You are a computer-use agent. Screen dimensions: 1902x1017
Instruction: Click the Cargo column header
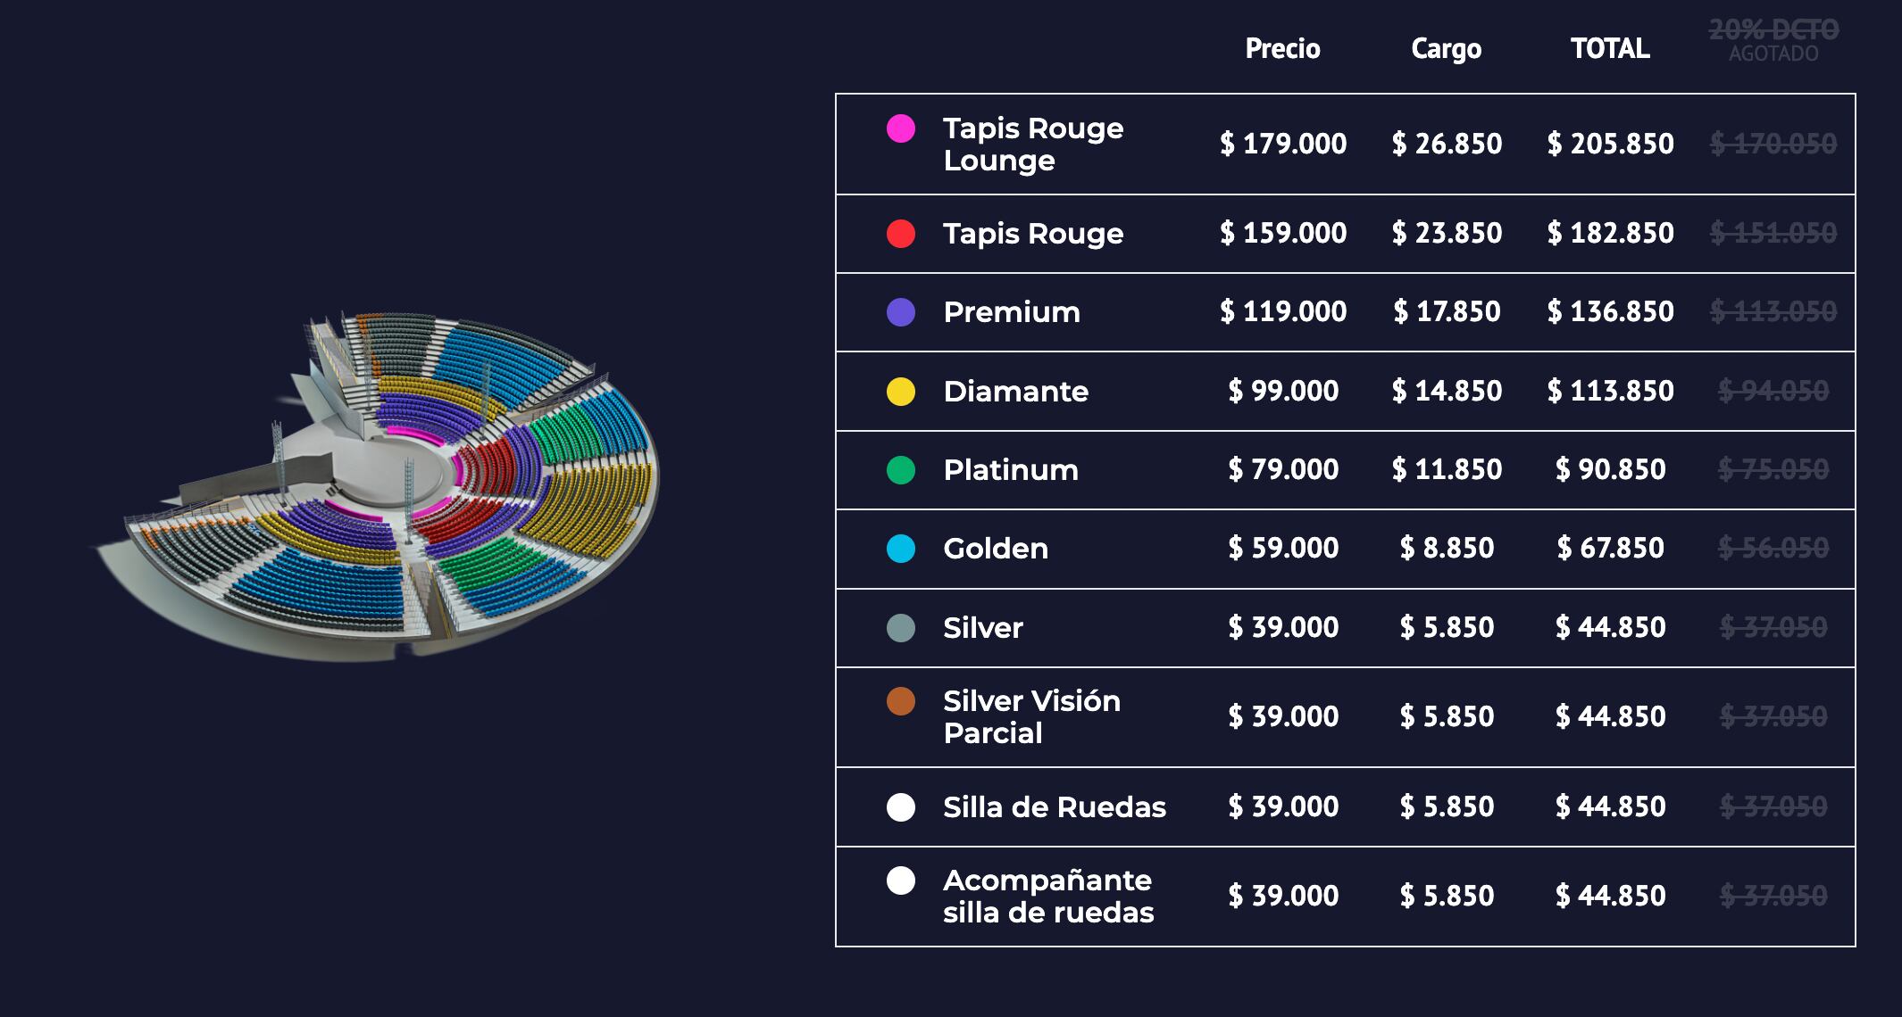pos(1446,48)
